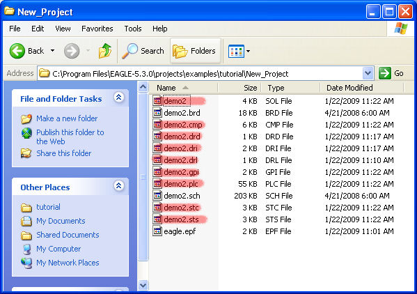Click the My Network Places icon
The height and width of the screenshot is (294, 417).
[26, 263]
